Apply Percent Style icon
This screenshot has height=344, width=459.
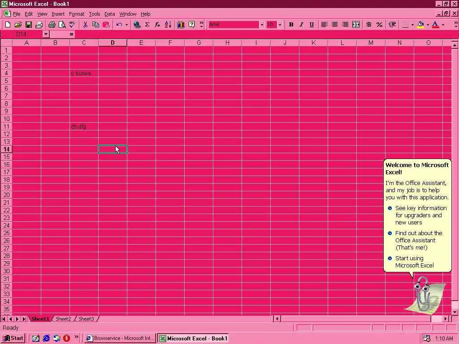tap(379, 25)
